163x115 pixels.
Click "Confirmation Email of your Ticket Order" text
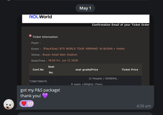121,25
